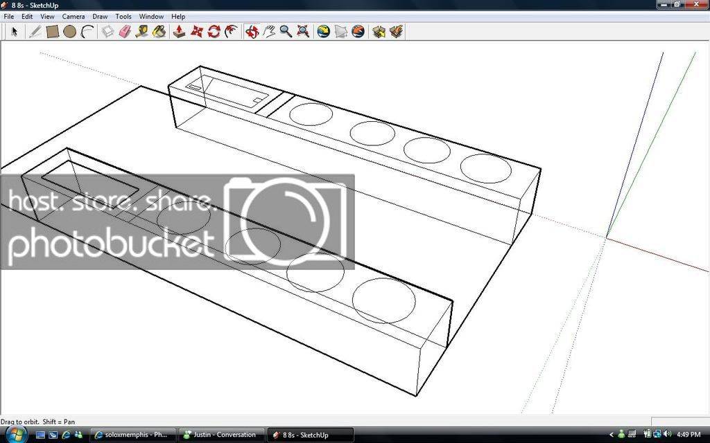Select the Circle tool
710x443 pixels.
tap(70, 32)
